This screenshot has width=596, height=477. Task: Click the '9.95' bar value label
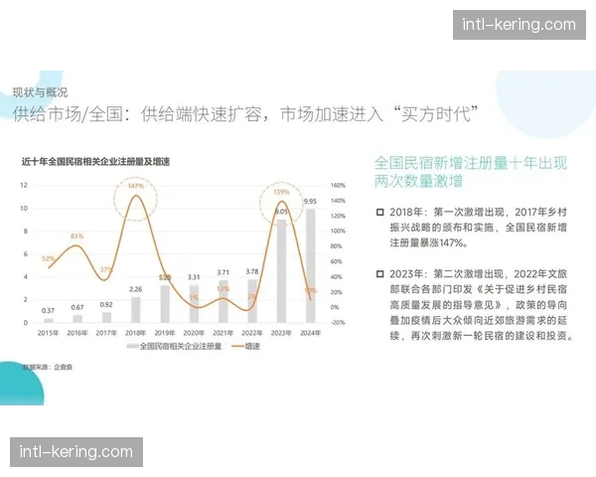[310, 201]
